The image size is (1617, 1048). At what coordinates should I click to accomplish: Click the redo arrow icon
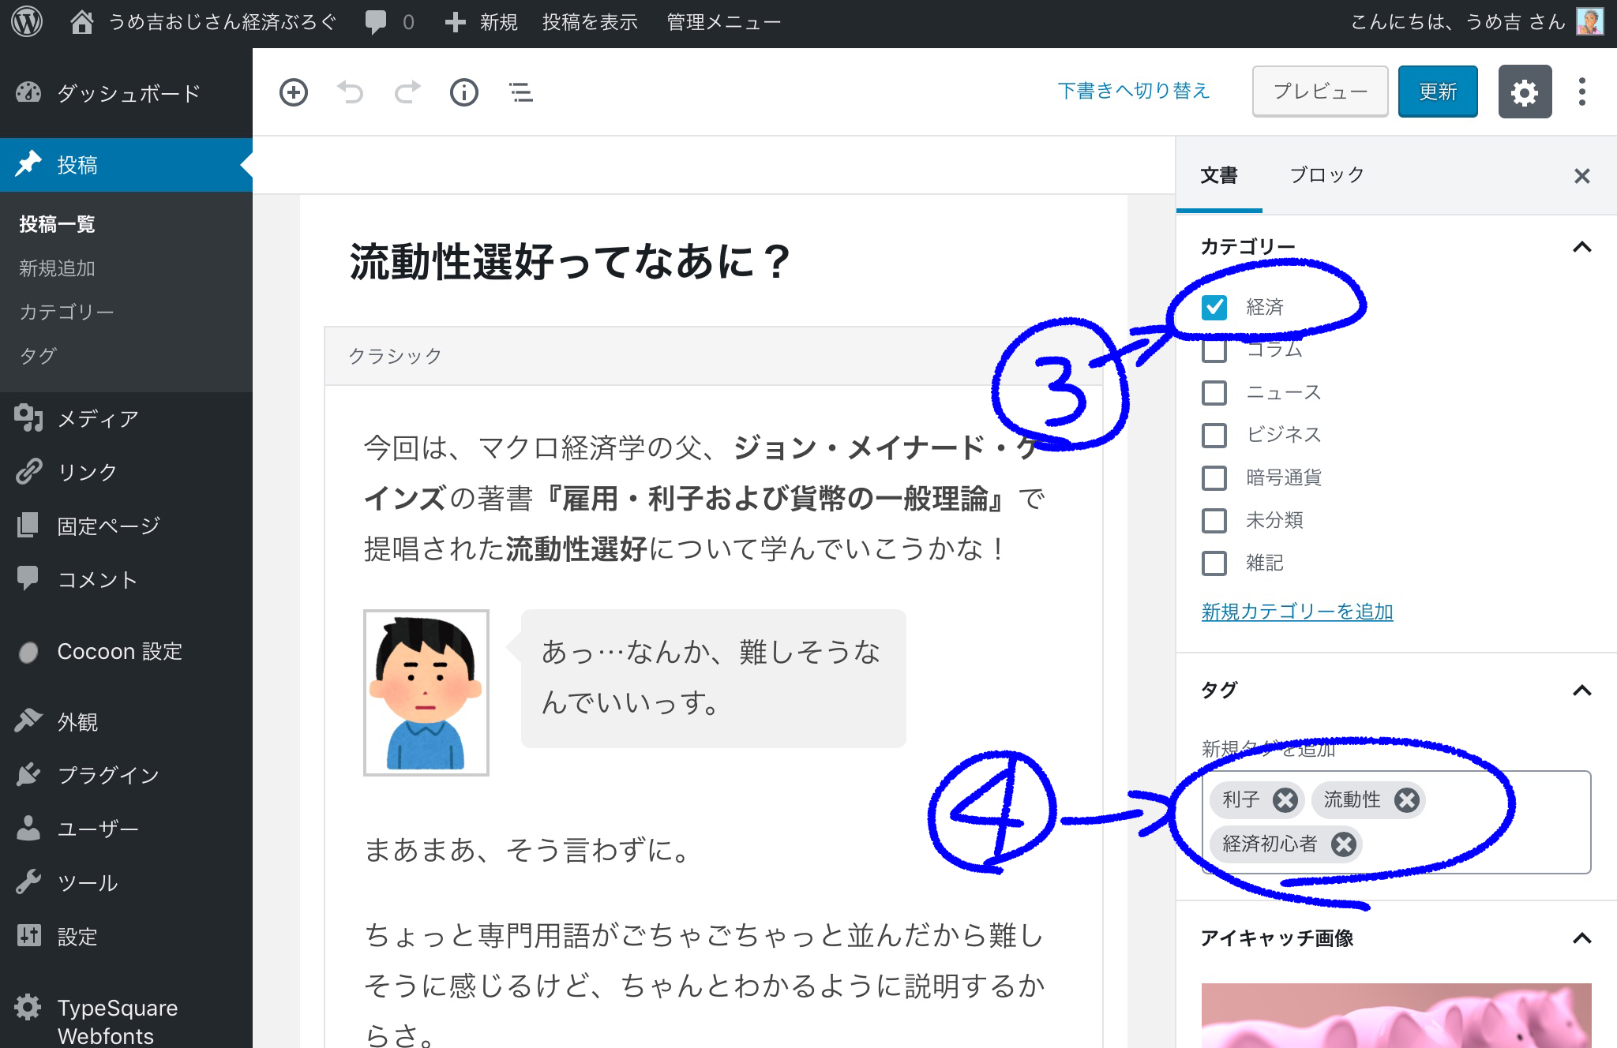click(x=407, y=92)
